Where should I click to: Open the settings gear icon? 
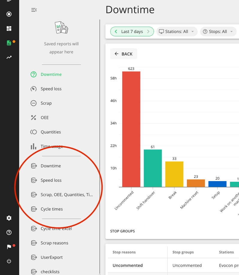coord(9,218)
